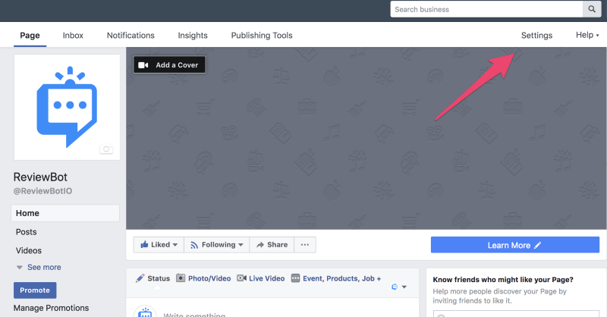Open the Following dropdown
Screen dimensions: 607x317
217,245
